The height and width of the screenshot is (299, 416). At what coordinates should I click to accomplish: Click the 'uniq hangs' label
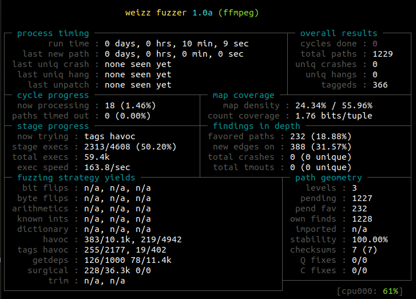[x=331, y=74]
